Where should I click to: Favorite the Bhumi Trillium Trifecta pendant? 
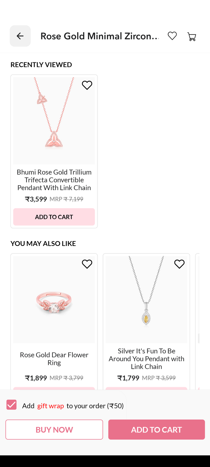click(87, 85)
